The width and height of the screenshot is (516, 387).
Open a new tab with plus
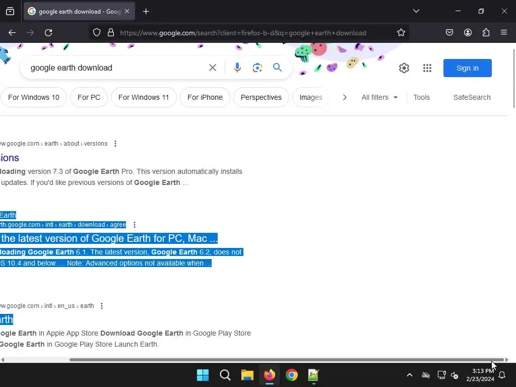(146, 12)
